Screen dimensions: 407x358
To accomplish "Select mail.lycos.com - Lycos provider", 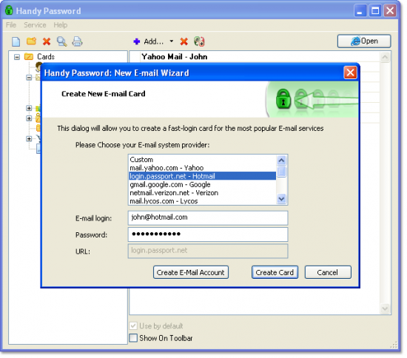I will click(203, 200).
